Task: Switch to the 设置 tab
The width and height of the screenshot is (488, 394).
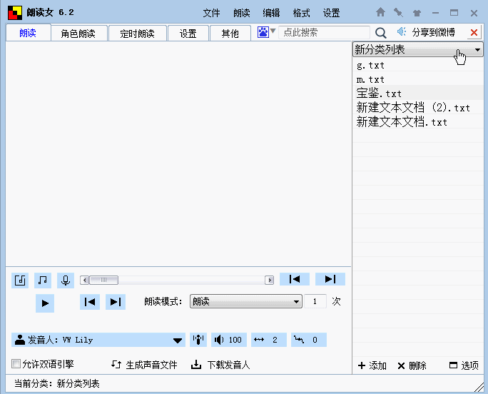Action: coord(188,34)
